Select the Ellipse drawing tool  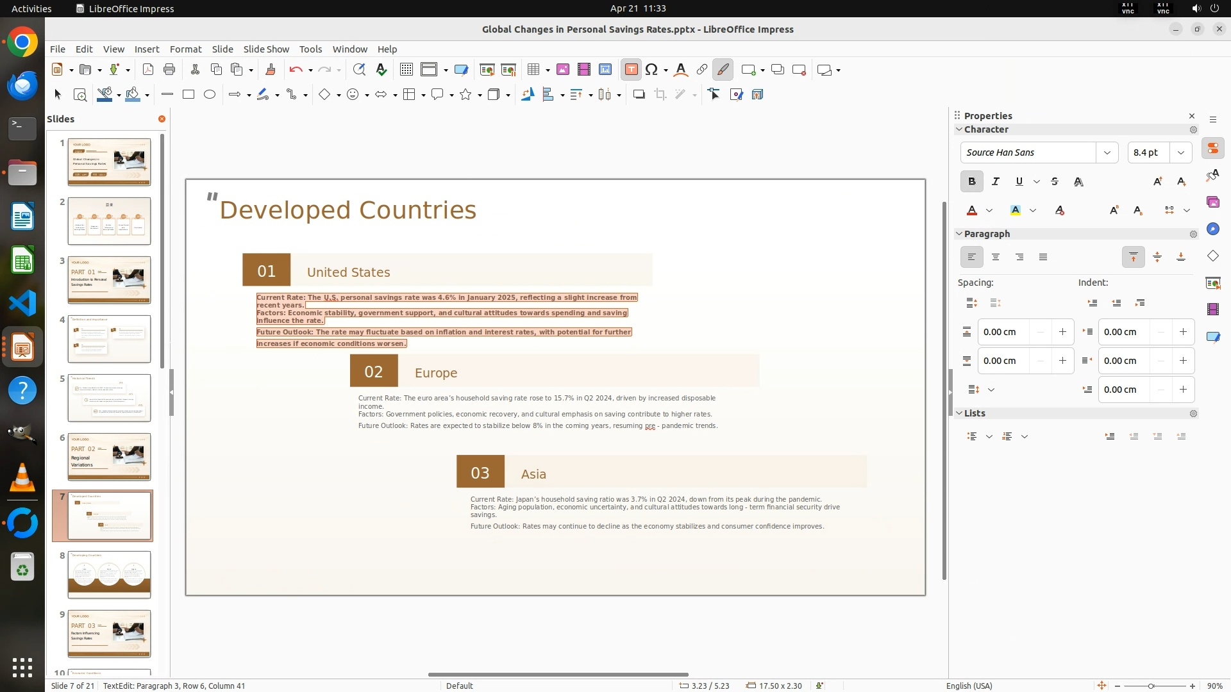tap(210, 95)
